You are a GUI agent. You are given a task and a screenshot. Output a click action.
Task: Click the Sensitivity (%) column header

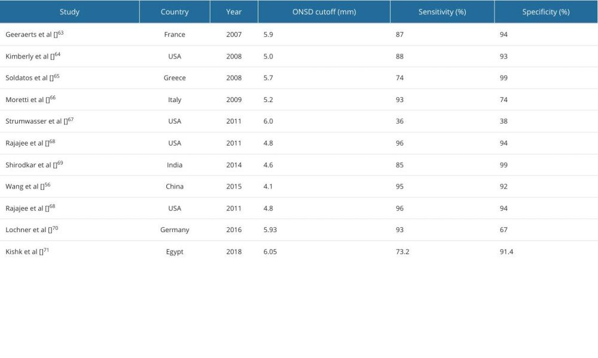point(442,12)
